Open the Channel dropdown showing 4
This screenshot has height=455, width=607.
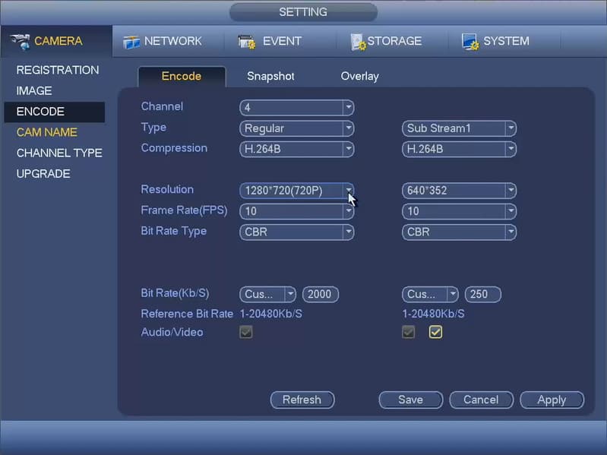[x=296, y=108]
